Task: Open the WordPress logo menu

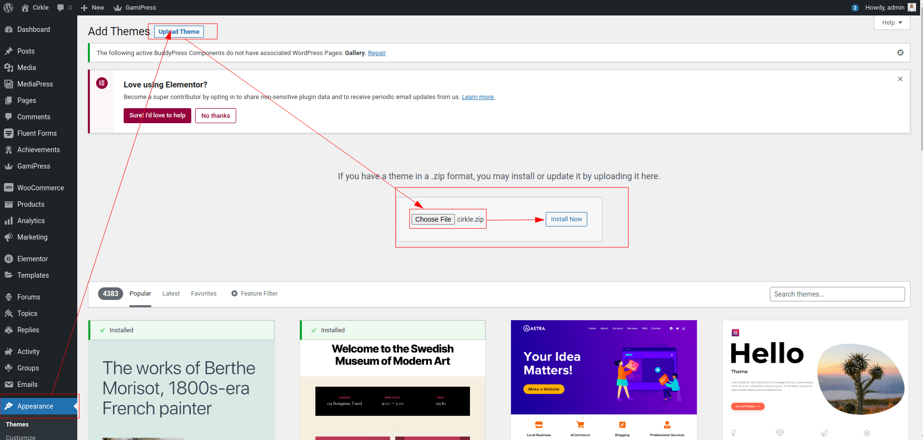Action: 8,8
